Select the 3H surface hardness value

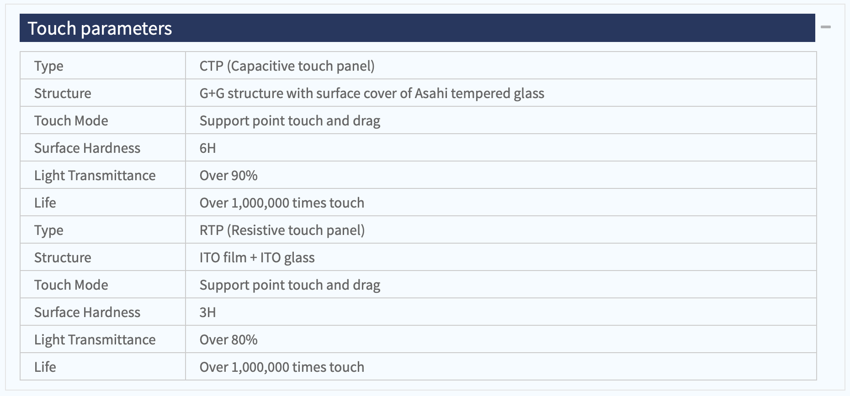[x=501, y=312]
